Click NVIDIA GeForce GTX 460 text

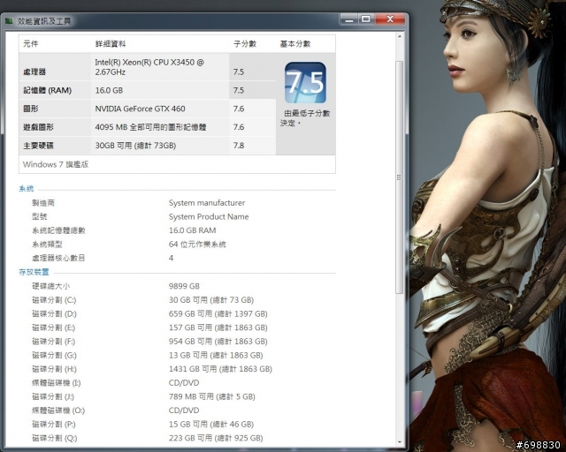140,109
